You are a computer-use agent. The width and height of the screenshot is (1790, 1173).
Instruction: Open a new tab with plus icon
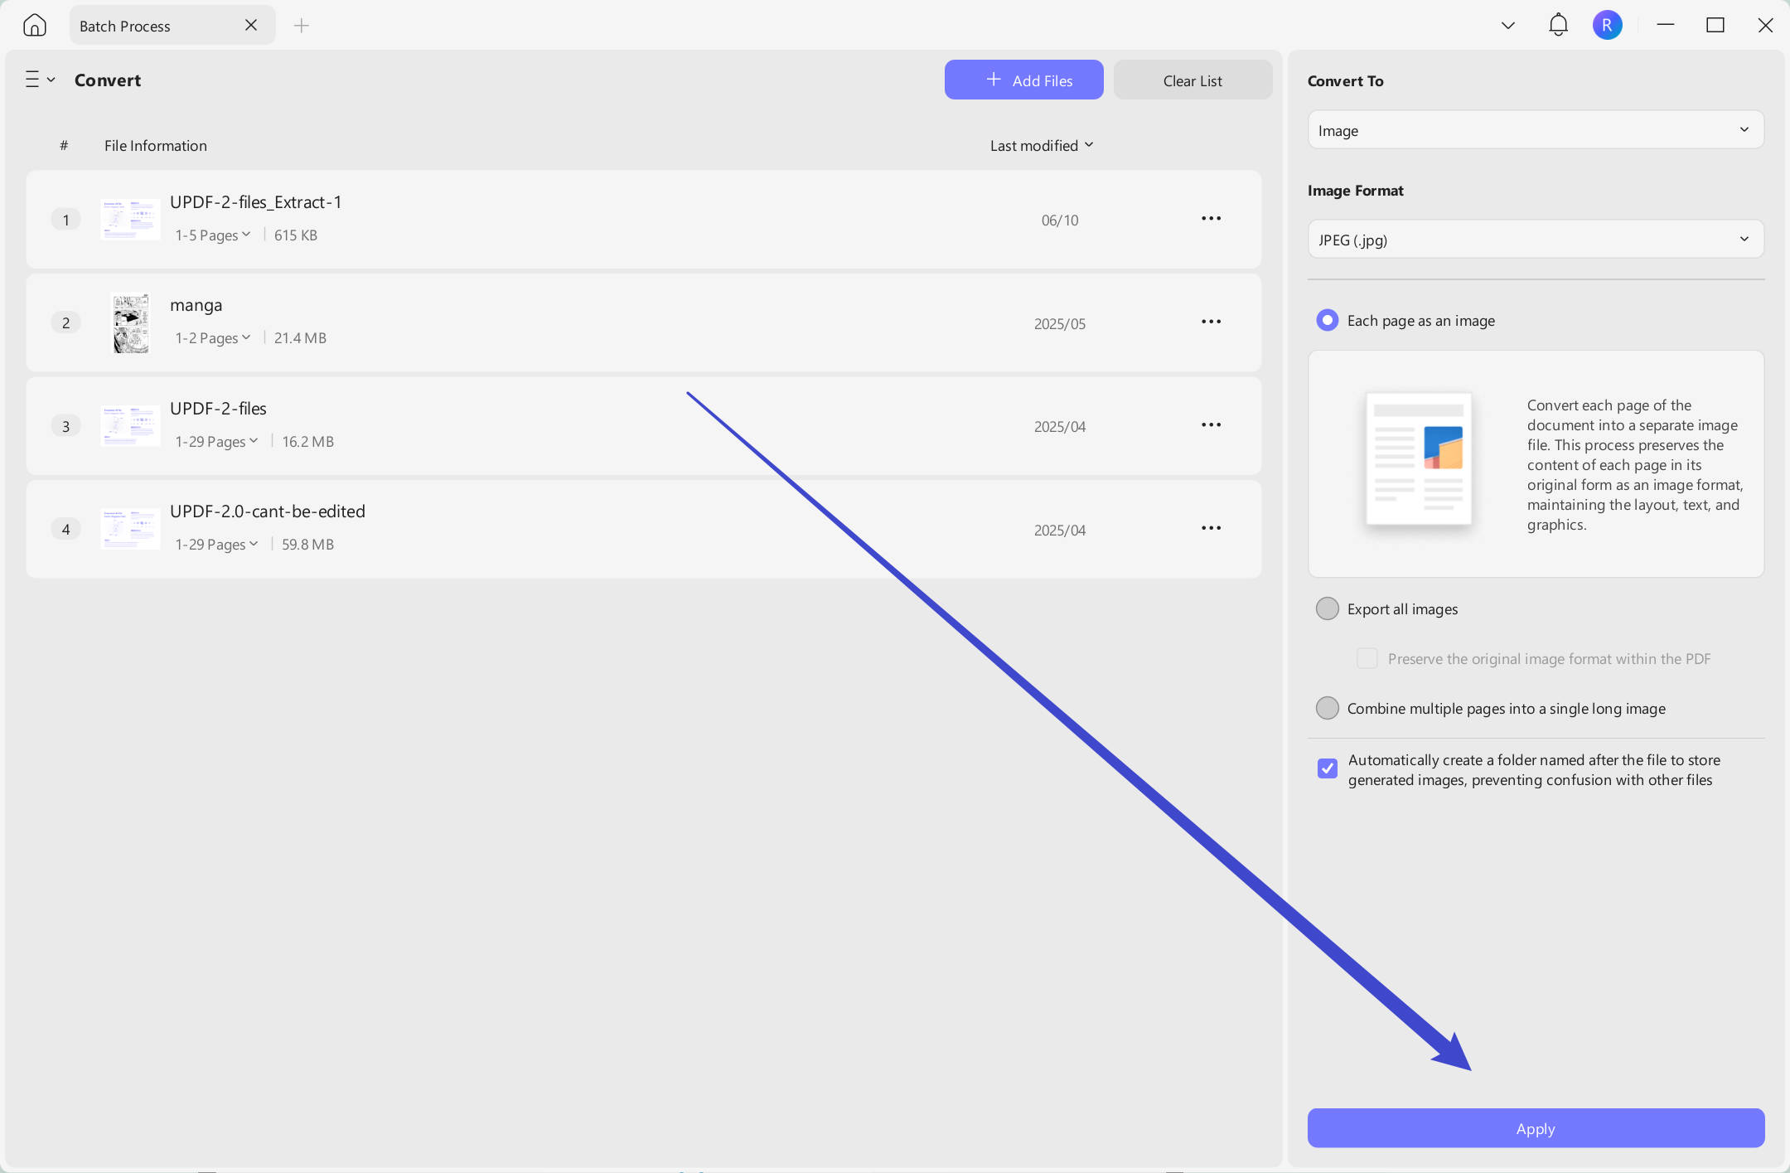tap(302, 26)
